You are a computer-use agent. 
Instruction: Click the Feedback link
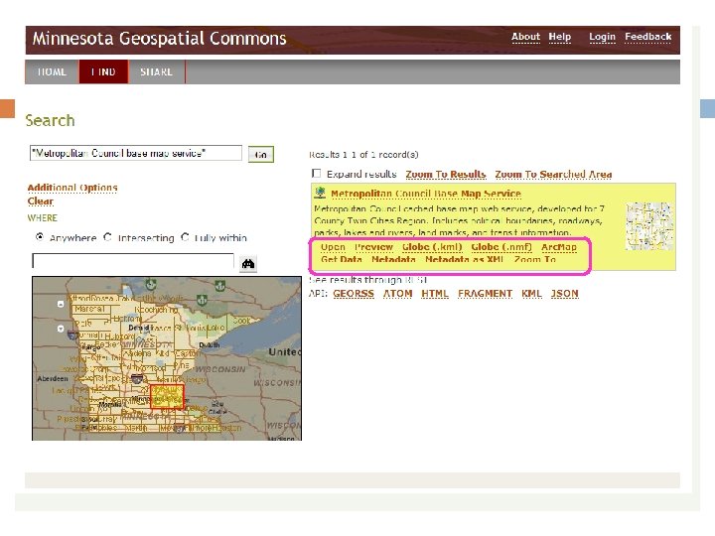tap(647, 37)
